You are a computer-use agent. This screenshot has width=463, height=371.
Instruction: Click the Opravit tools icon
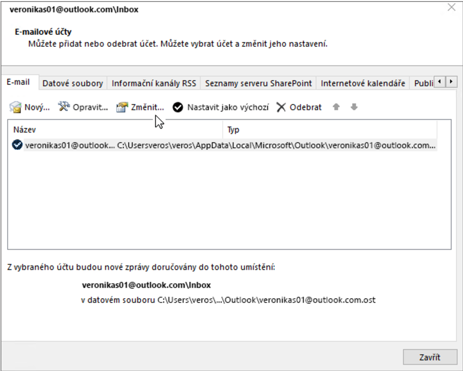(64, 107)
